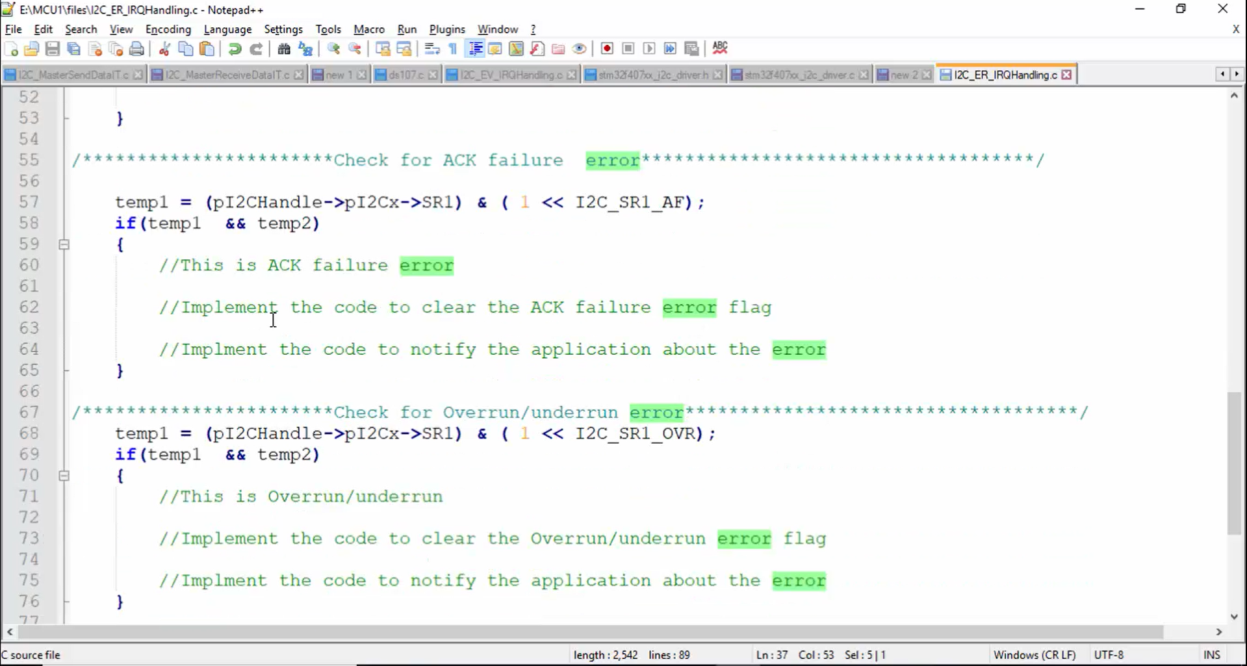
Task: Undo the last edit with the Undo arrow
Action: (x=235, y=49)
